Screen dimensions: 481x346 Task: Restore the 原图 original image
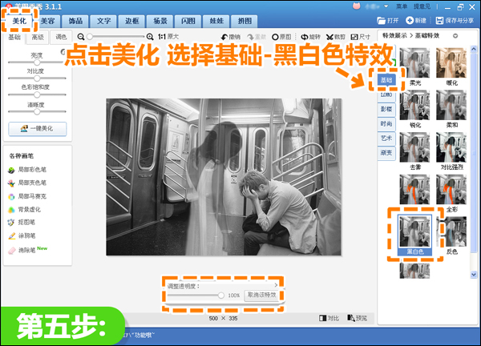click(x=281, y=37)
